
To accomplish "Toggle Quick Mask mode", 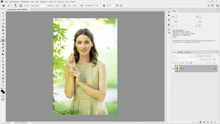I will pyautogui.click(x=3, y=96).
